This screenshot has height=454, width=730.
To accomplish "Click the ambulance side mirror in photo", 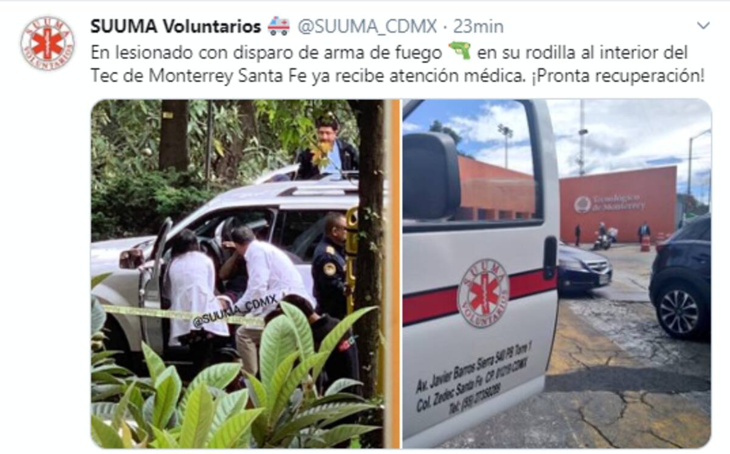I will pyautogui.click(x=431, y=177).
